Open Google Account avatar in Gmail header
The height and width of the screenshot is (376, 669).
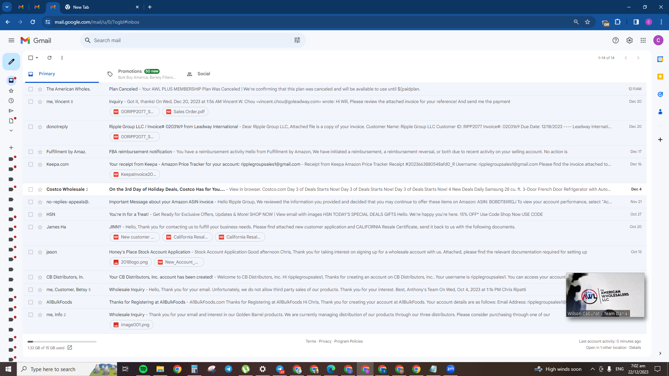(x=658, y=40)
